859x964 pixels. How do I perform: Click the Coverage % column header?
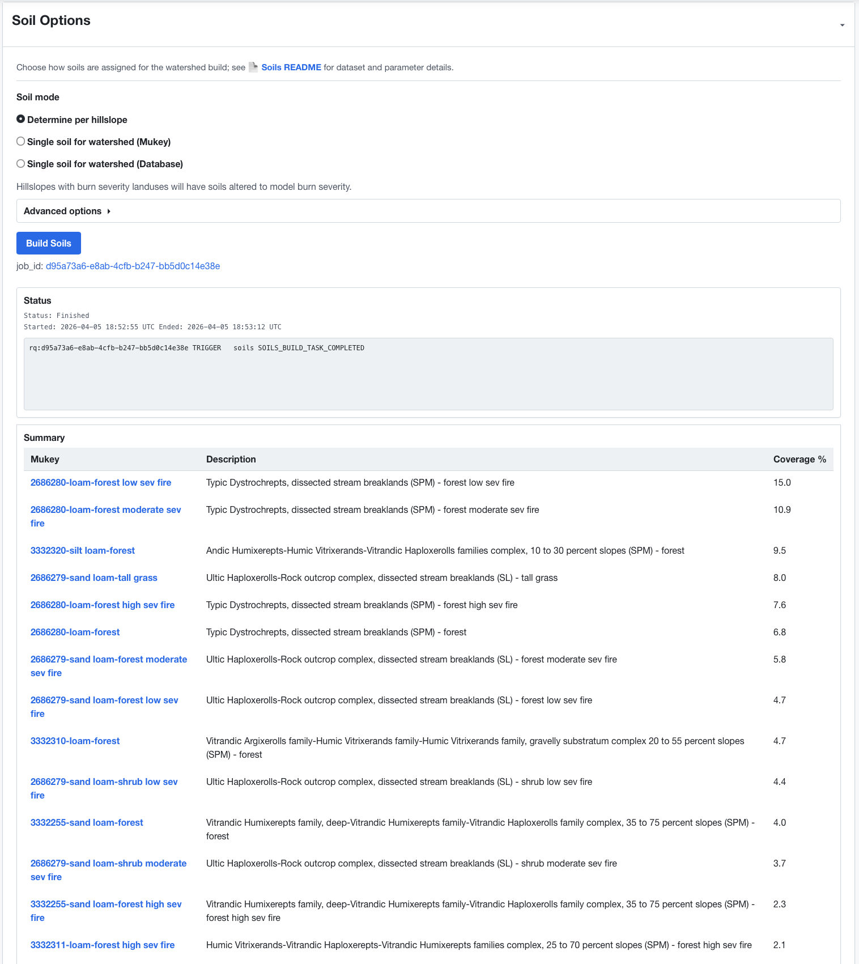pos(799,459)
